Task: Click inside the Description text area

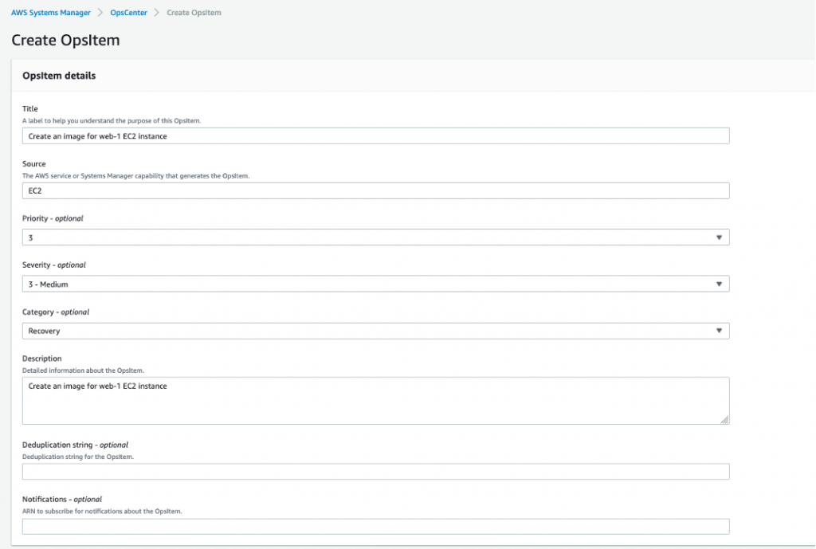Action: pos(375,398)
